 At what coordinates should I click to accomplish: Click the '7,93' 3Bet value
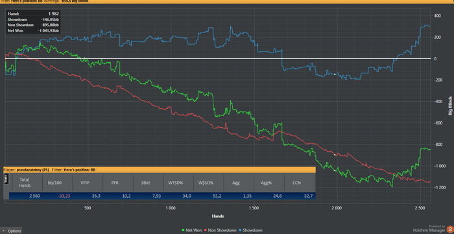click(156, 196)
